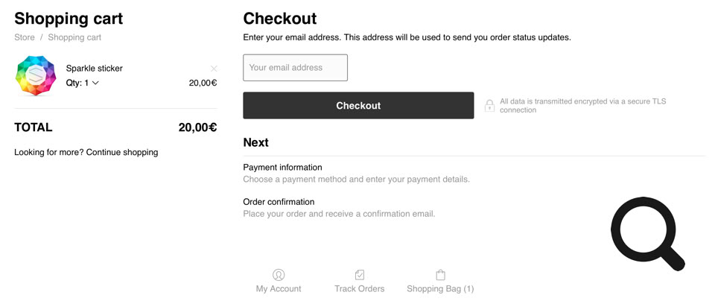Click the Sparkle sticker product thumbnail
The width and height of the screenshot is (715, 301).
(x=36, y=75)
